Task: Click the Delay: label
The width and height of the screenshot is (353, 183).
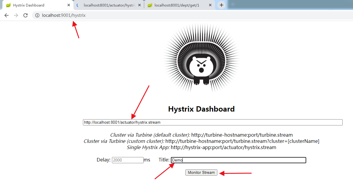Action: tap(104, 160)
